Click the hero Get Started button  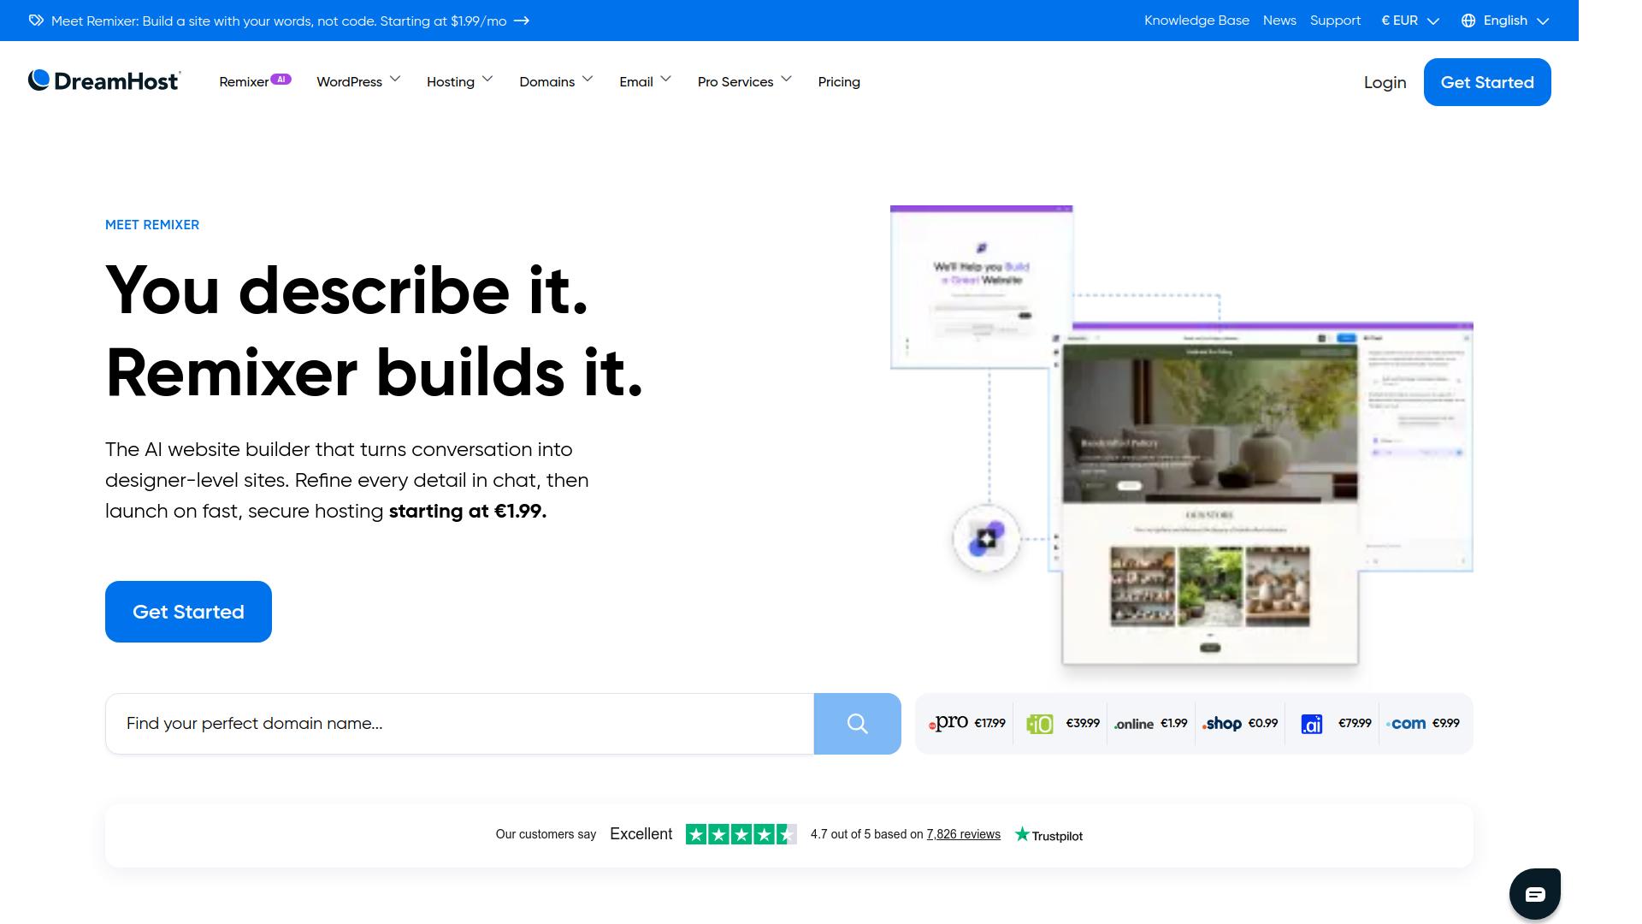click(x=188, y=612)
